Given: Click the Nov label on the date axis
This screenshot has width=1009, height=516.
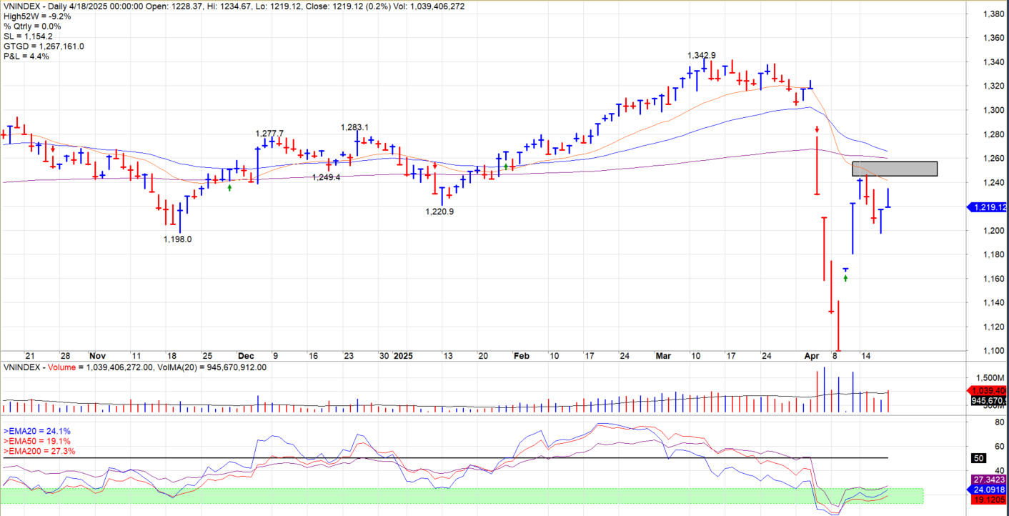Looking at the screenshot, I should pos(97,356).
